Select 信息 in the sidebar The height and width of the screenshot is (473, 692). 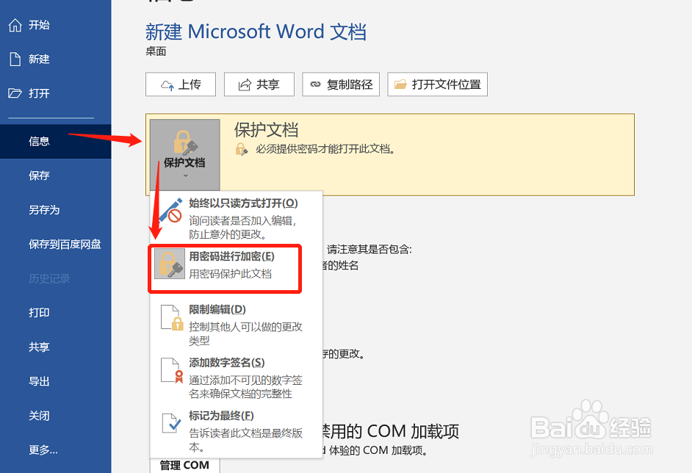(56, 141)
